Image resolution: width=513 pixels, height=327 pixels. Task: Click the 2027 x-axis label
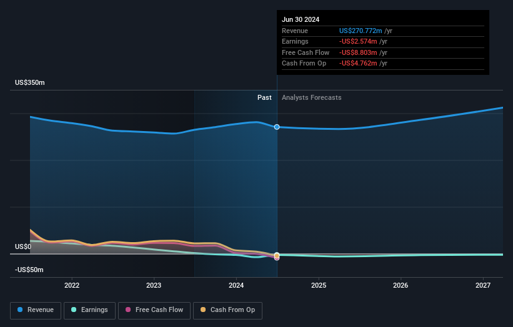pyautogui.click(x=483, y=285)
